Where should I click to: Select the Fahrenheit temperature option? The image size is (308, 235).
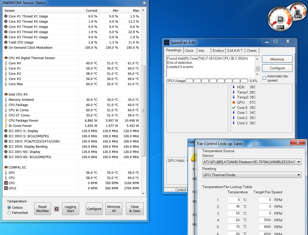point(9,213)
